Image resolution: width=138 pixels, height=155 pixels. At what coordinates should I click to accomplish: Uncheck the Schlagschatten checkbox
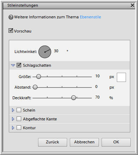19,65
